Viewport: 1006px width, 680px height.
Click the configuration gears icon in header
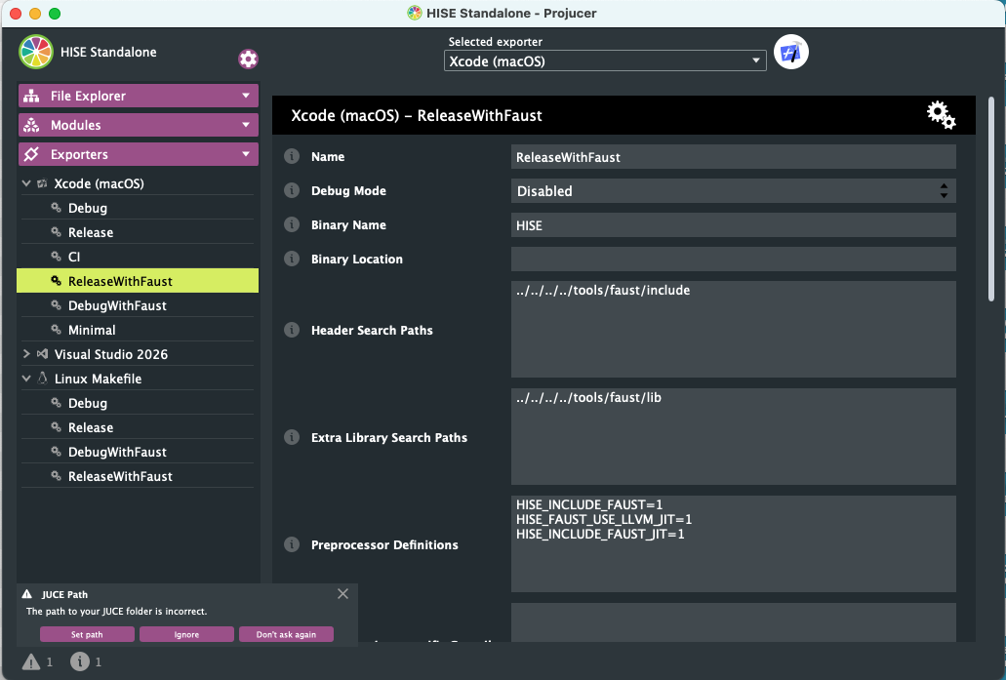click(x=942, y=115)
